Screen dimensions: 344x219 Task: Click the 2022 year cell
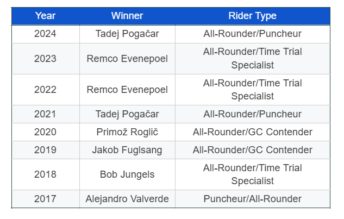(46, 90)
